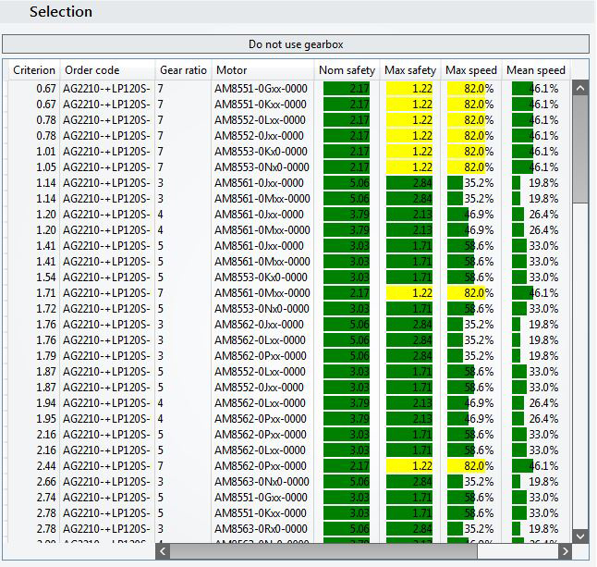Sort by the Max speed column header
This screenshot has height=567, width=597.
tap(471, 70)
